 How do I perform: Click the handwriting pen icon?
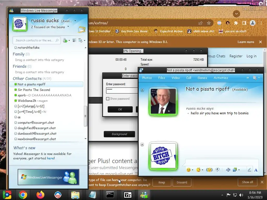[249, 170]
